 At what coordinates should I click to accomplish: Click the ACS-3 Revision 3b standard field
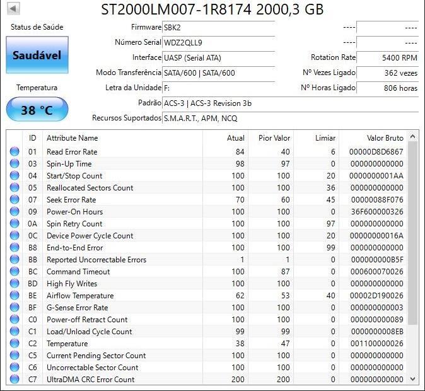[x=290, y=103]
